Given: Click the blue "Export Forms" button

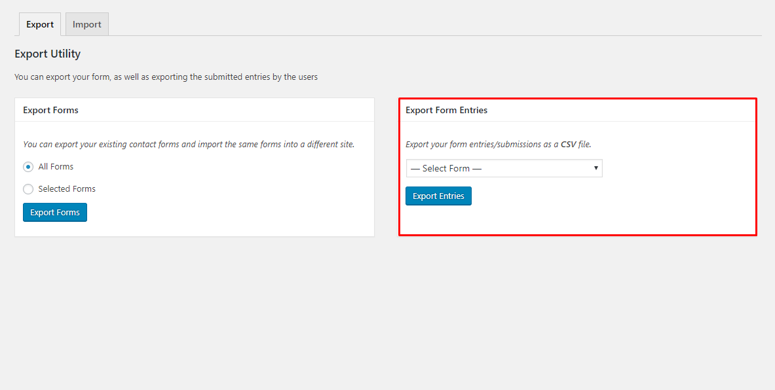Looking at the screenshot, I should (54, 212).
